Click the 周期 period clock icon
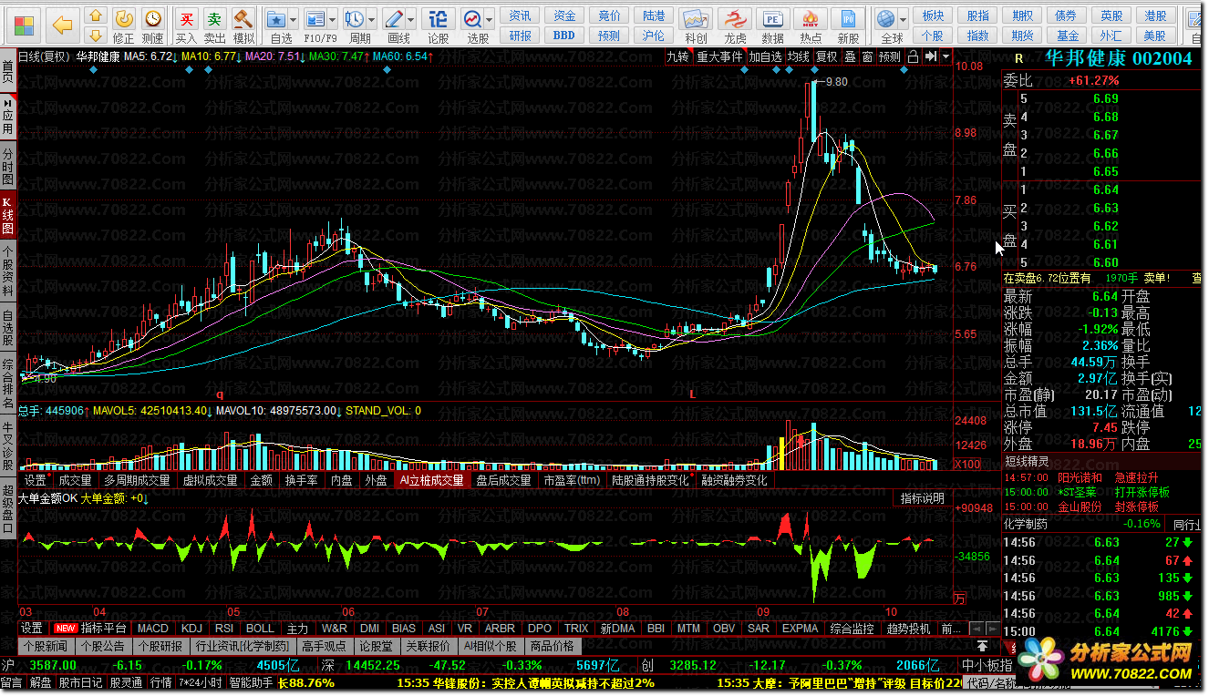Image resolution: width=1209 pixels, height=696 pixels. pos(356,19)
